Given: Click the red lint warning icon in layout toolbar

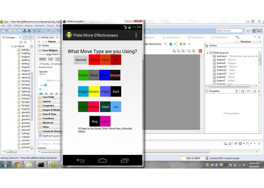Looking at the screenshot, I should point(200,51).
